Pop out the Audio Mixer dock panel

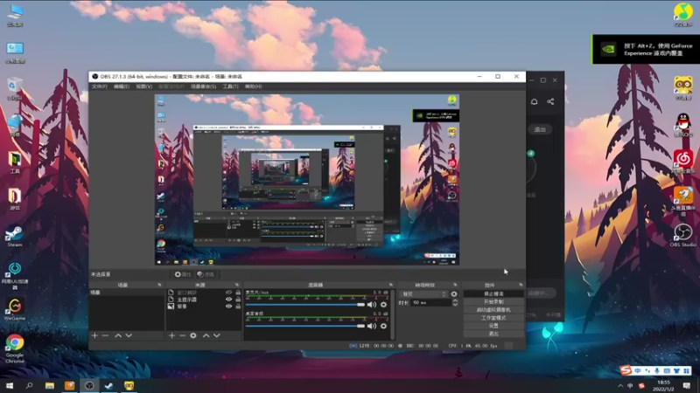(x=390, y=285)
